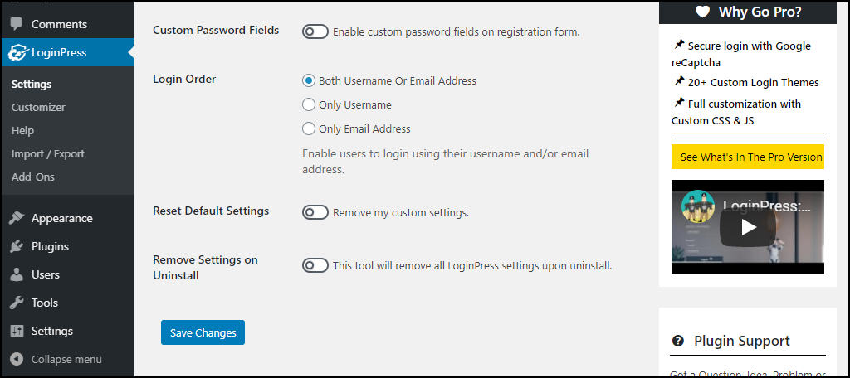Open the Customizer submenu item

point(38,108)
